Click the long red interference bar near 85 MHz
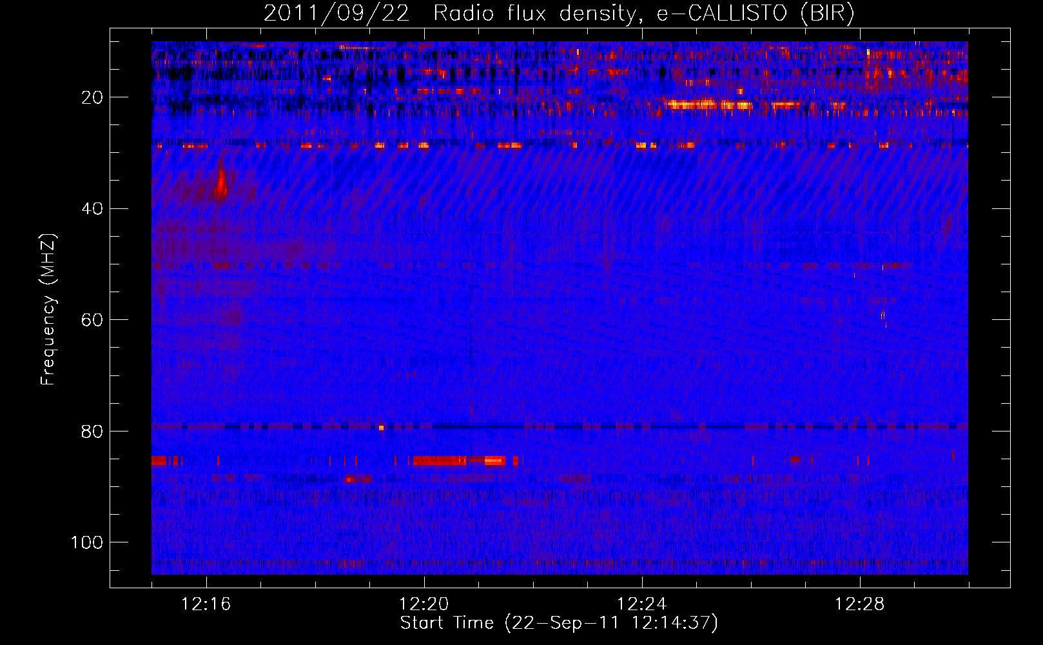Screen dimensions: 1043x645 tap(440, 461)
